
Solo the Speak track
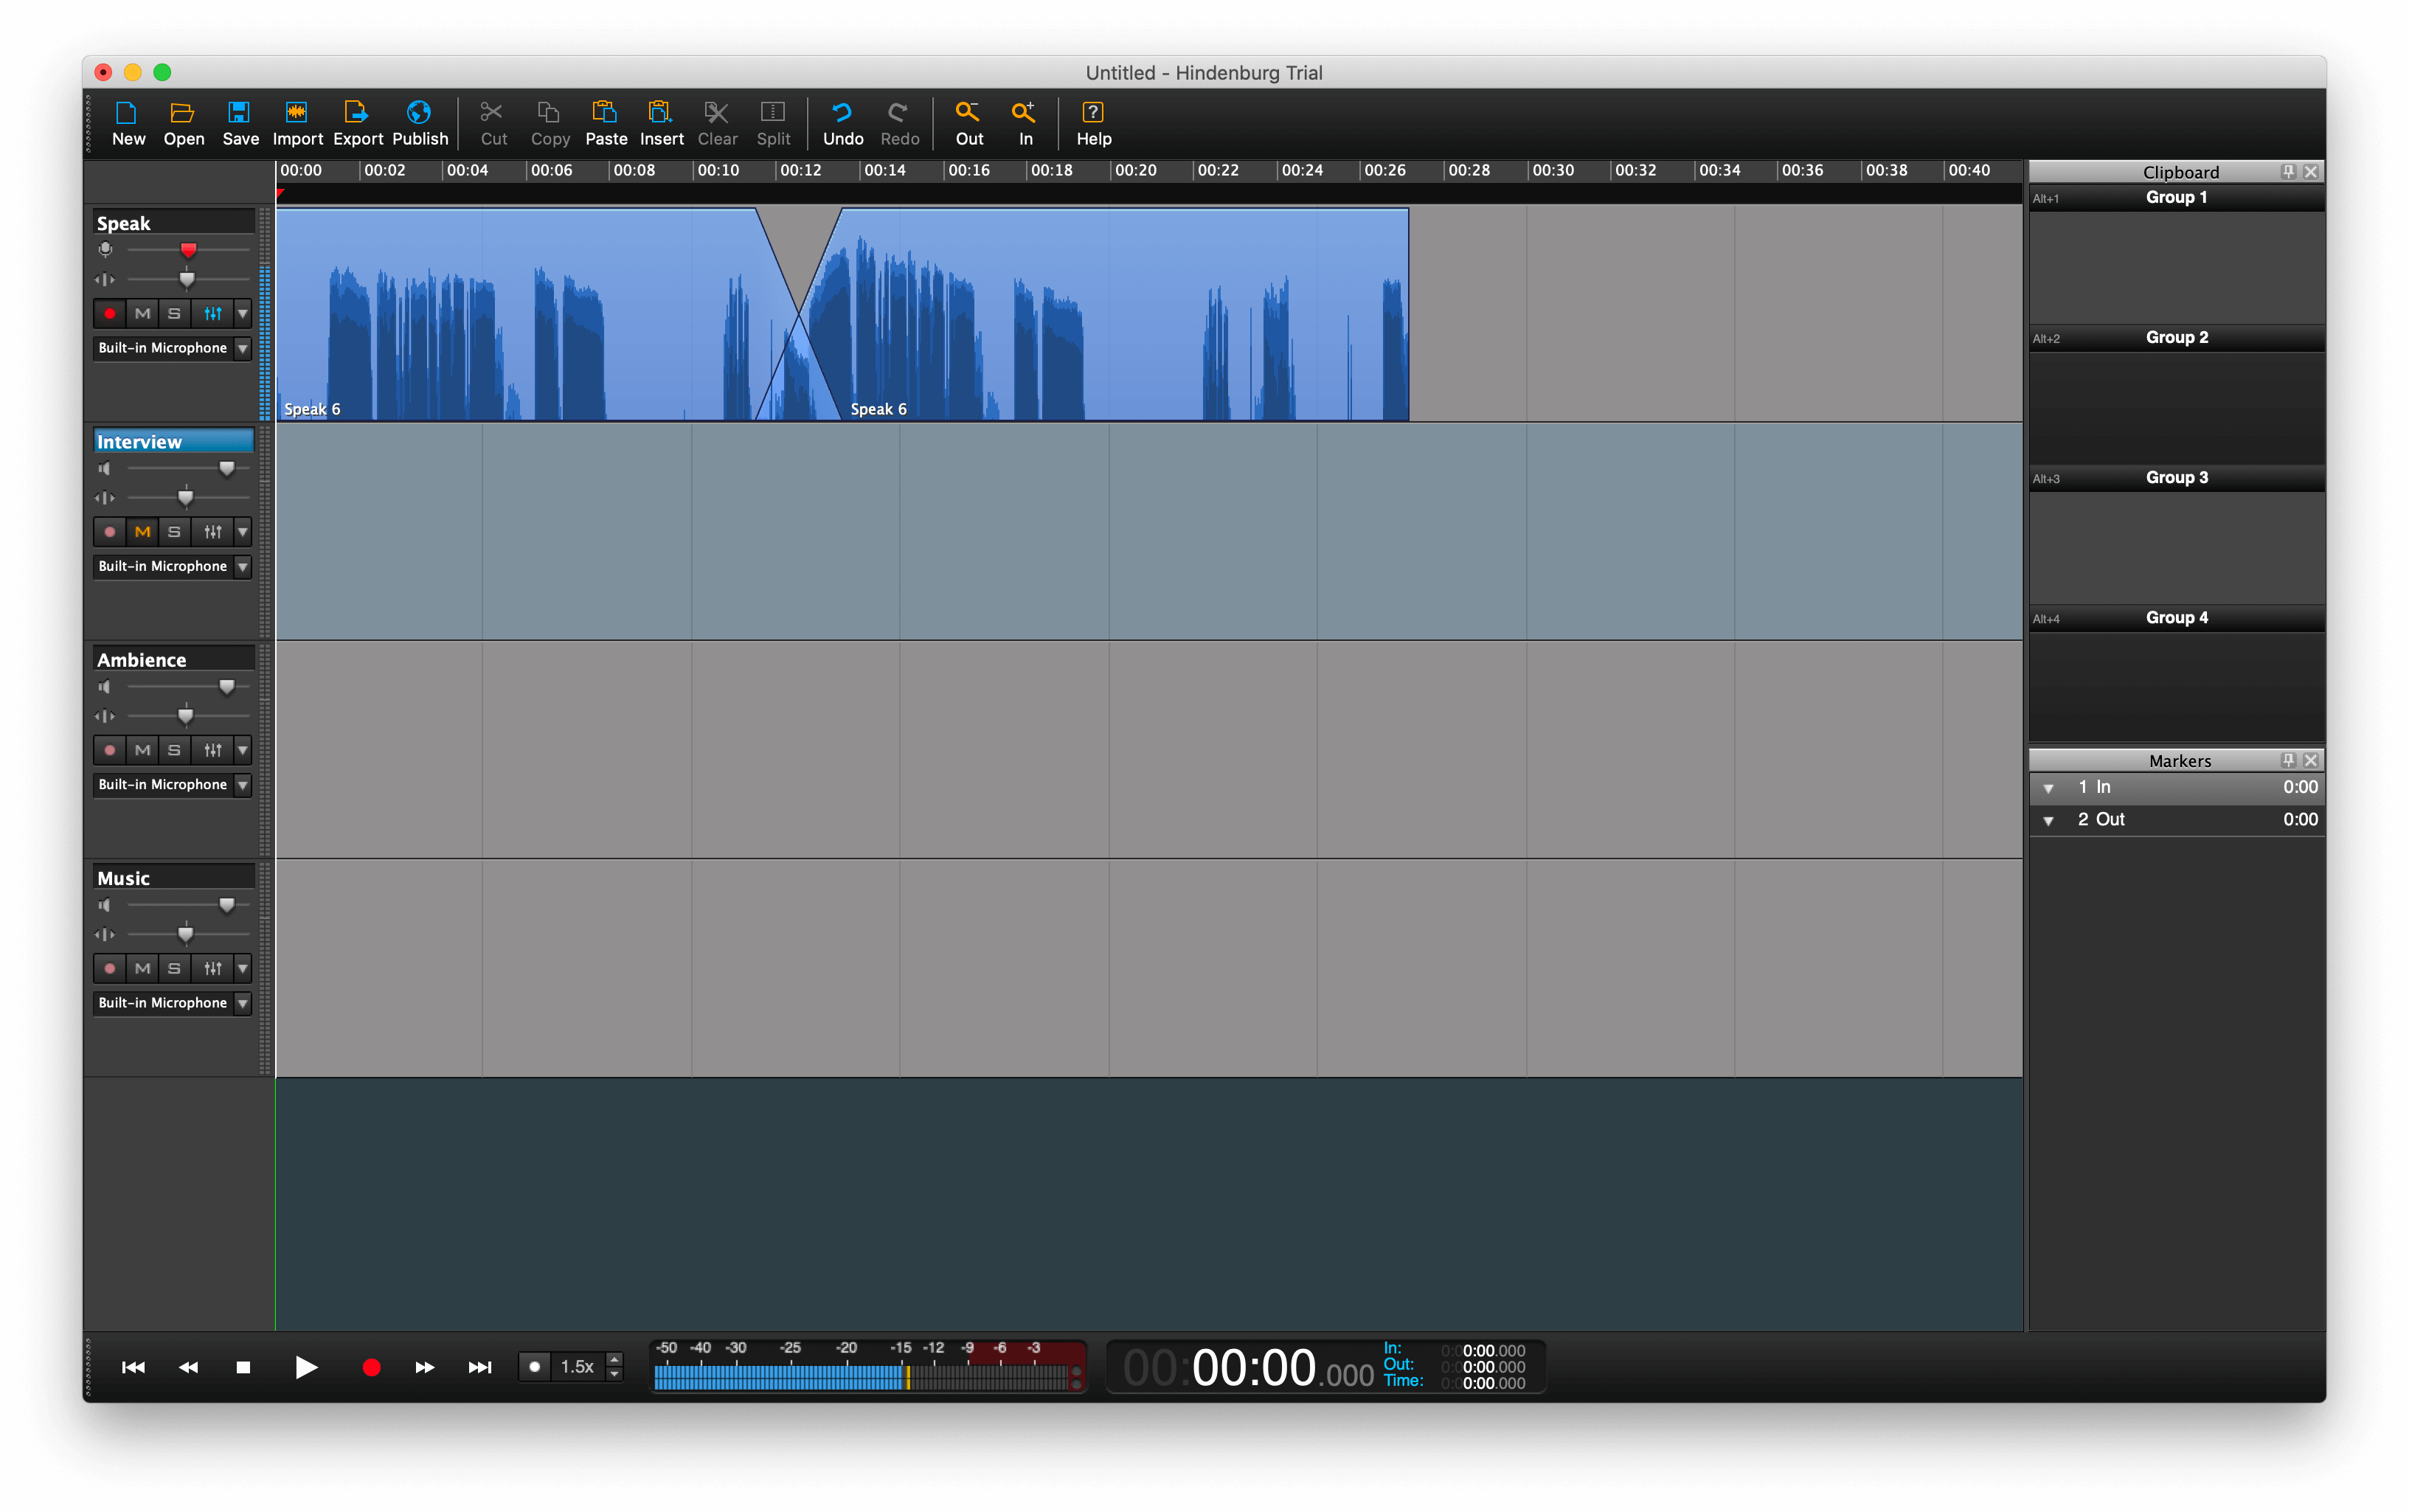(174, 313)
